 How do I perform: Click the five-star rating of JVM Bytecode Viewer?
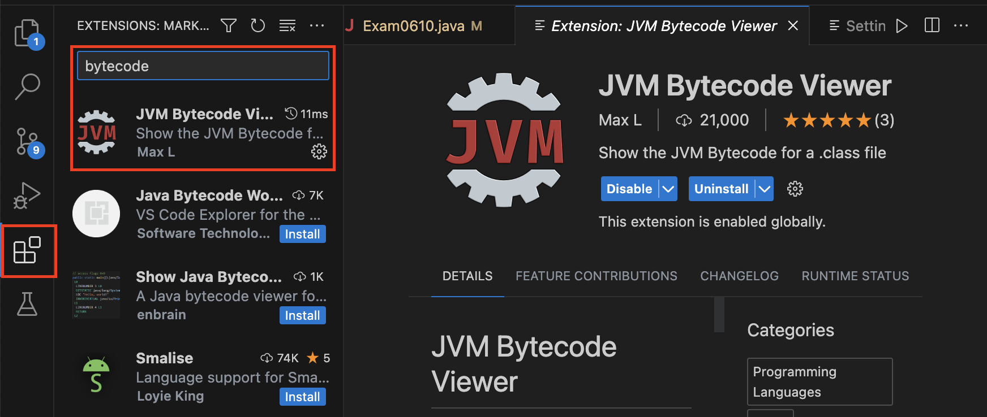point(827,120)
